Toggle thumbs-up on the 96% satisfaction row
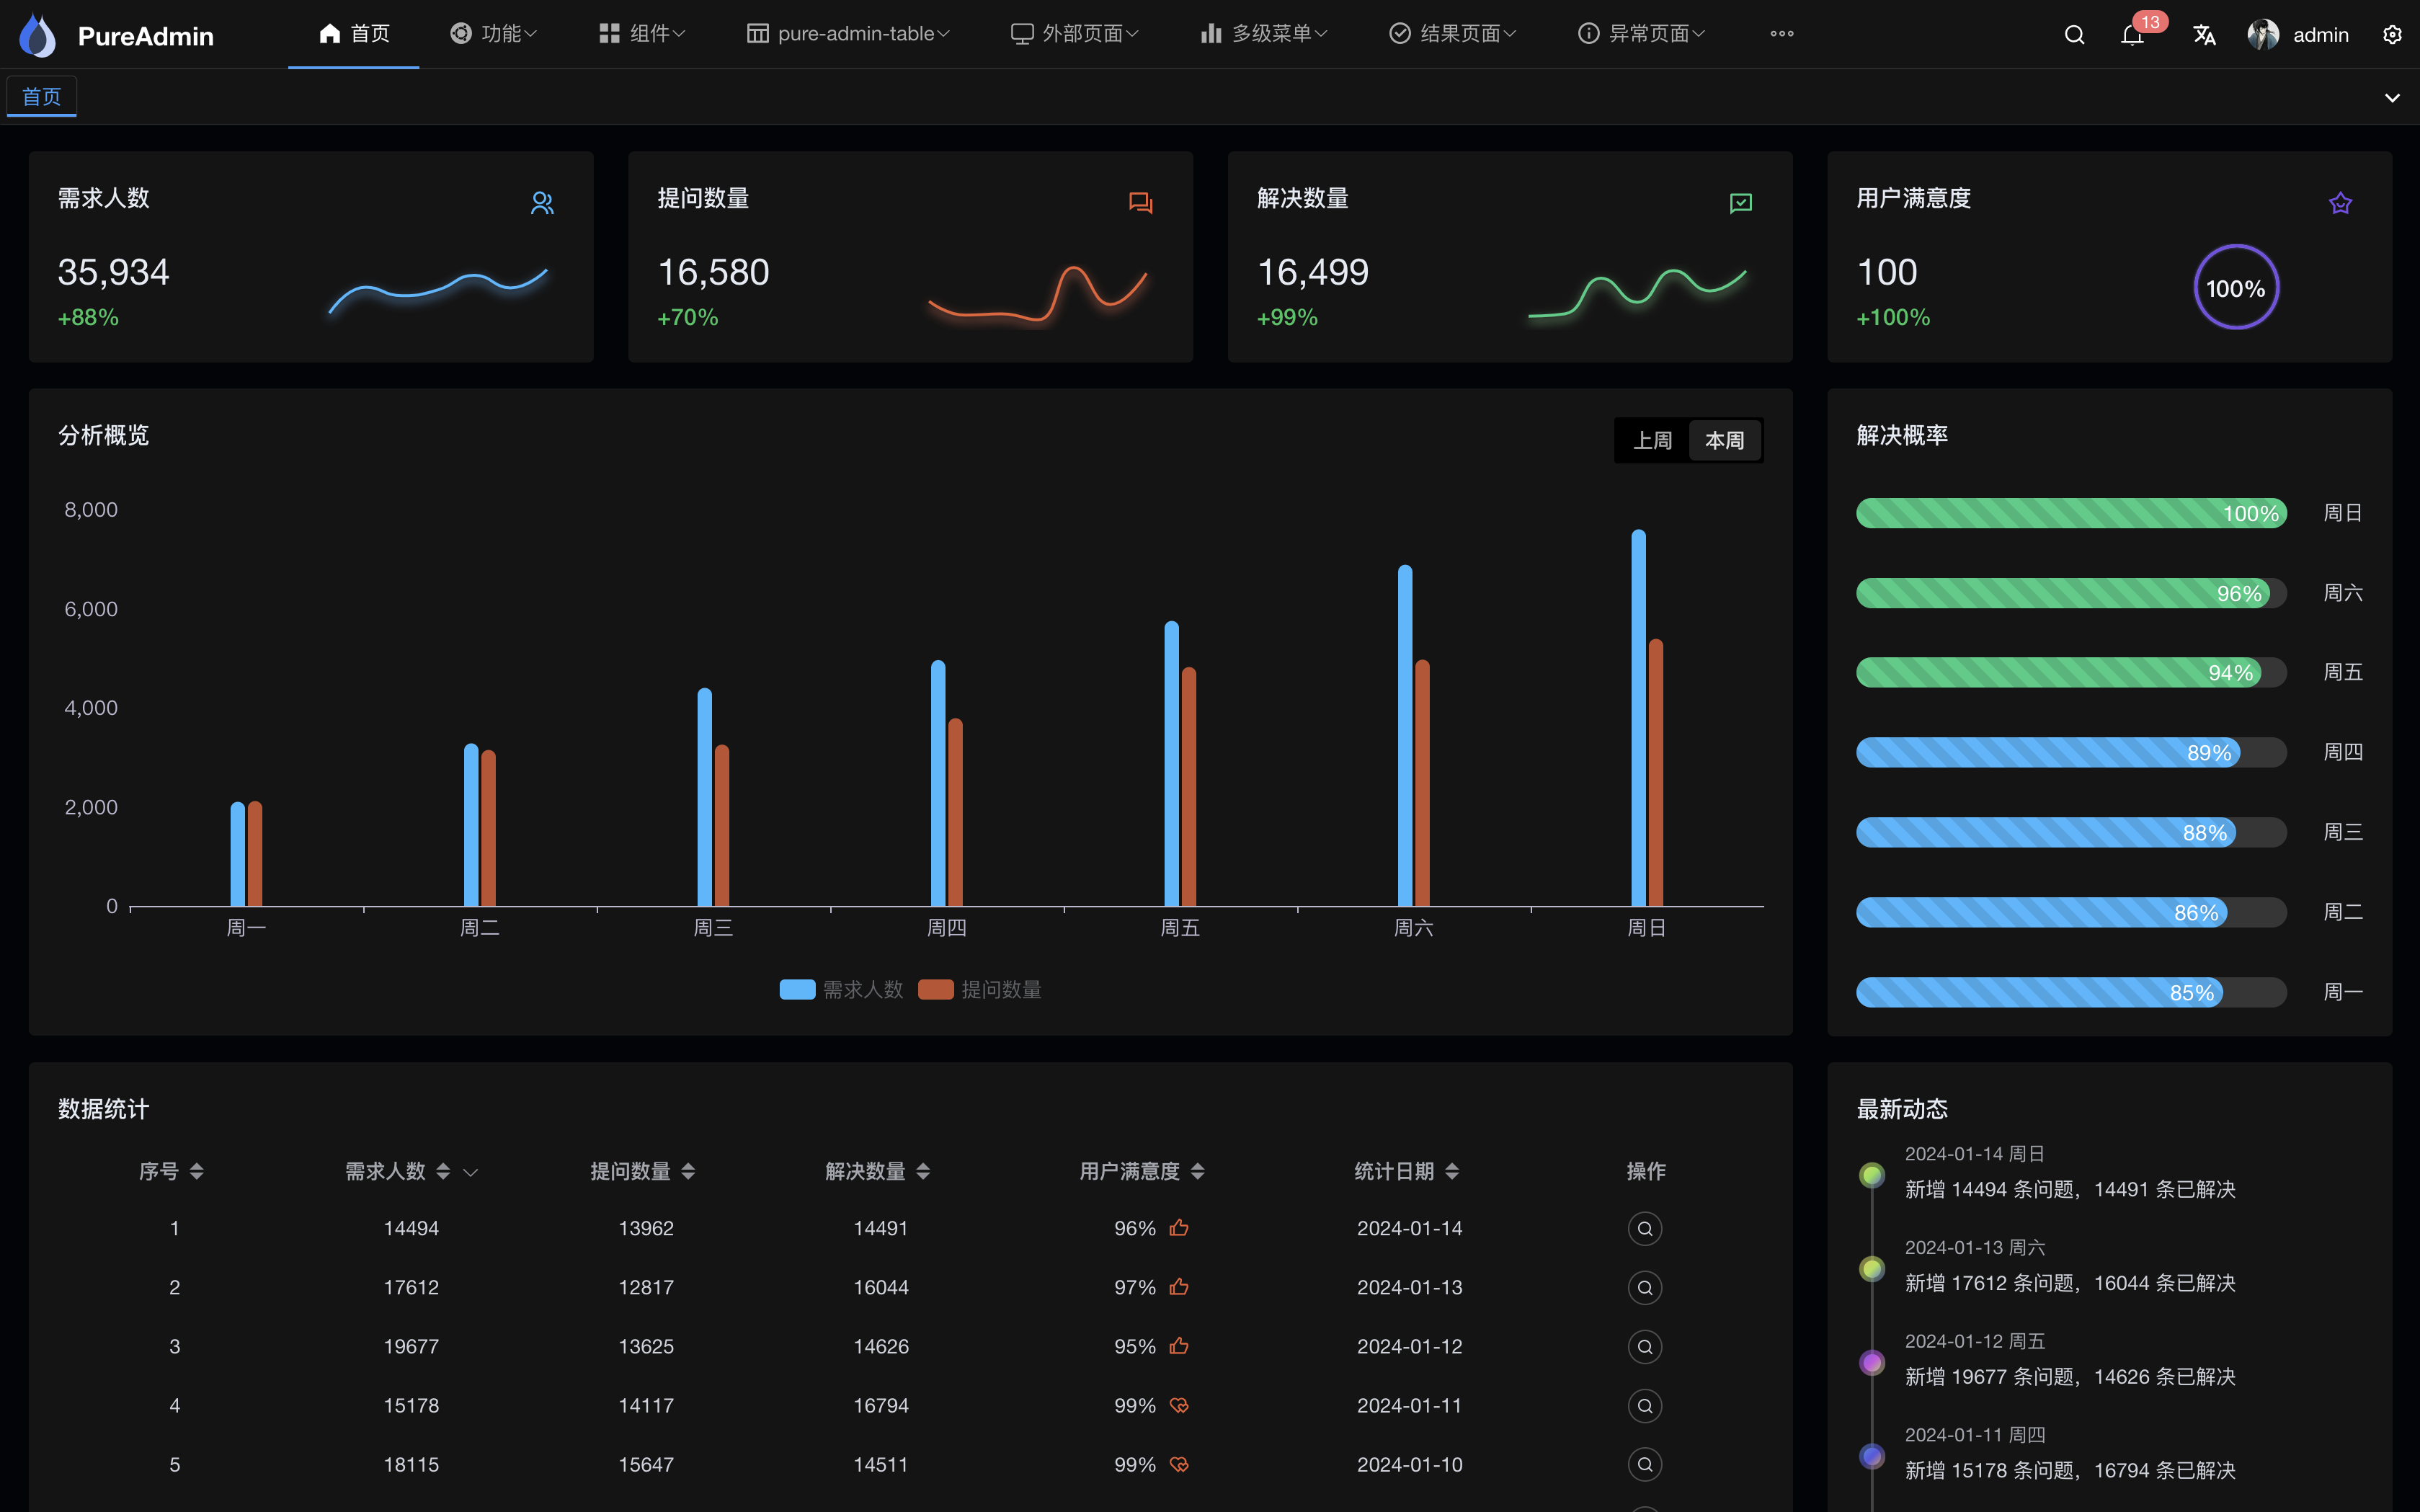 1178,1228
